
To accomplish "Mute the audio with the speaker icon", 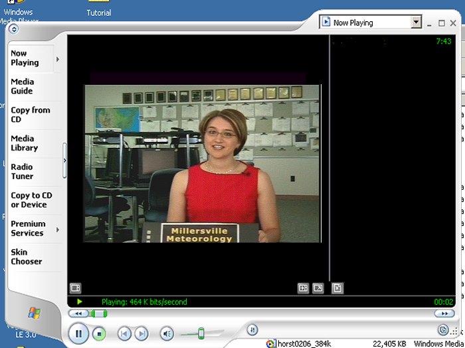I will click(167, 334).
